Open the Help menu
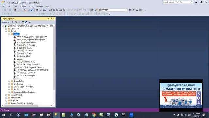This screenshot has height=118, width=209. click(x=48, y=6)
